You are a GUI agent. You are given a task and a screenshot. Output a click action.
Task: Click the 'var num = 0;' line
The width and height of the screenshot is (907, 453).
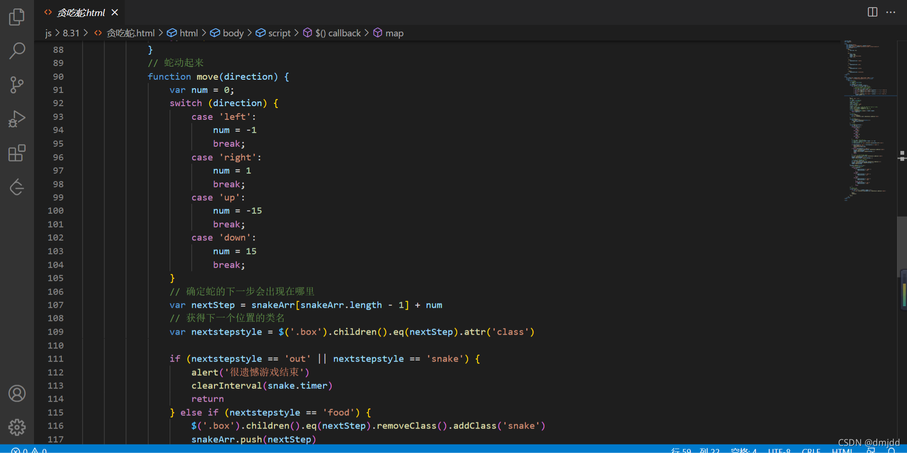[202, 90]
